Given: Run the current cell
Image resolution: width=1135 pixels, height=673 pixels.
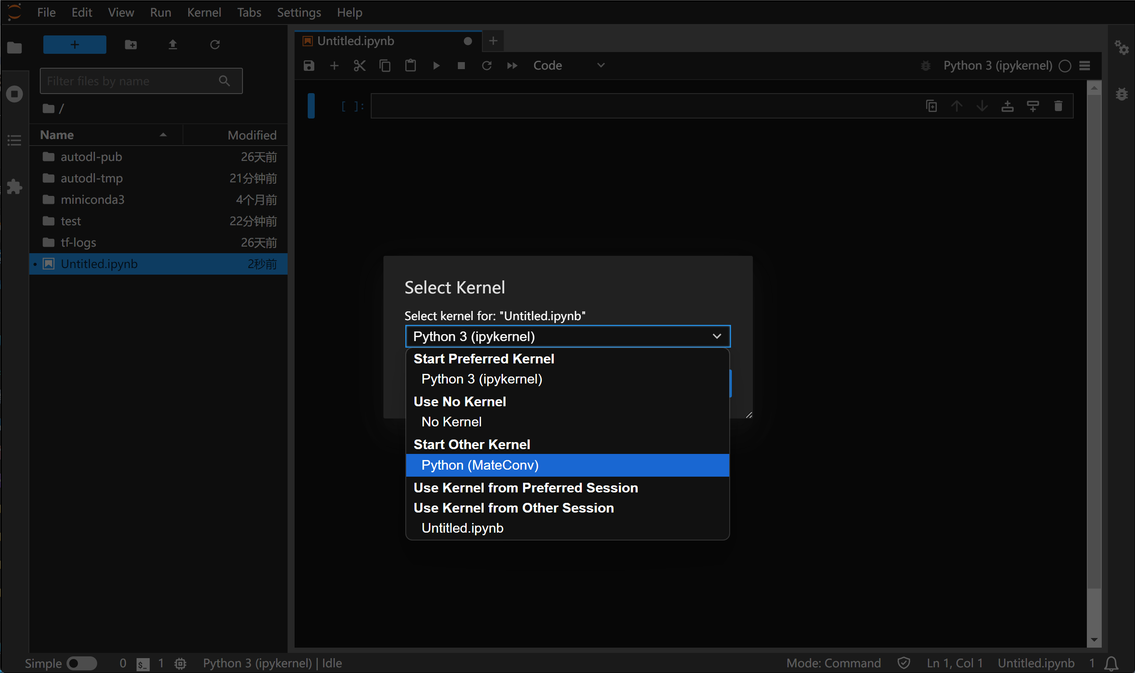Looking at the screenshot, I should click(x=436, y=65).
